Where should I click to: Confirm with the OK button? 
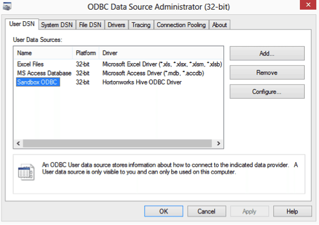pyautogui.click(x=164, y=211)
